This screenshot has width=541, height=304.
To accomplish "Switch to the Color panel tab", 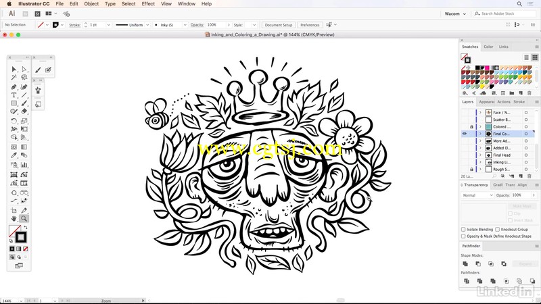I will coord(488,47).
